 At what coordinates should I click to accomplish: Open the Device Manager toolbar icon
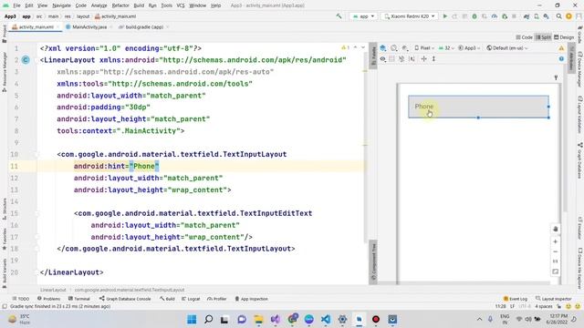(x=537, y=16)
